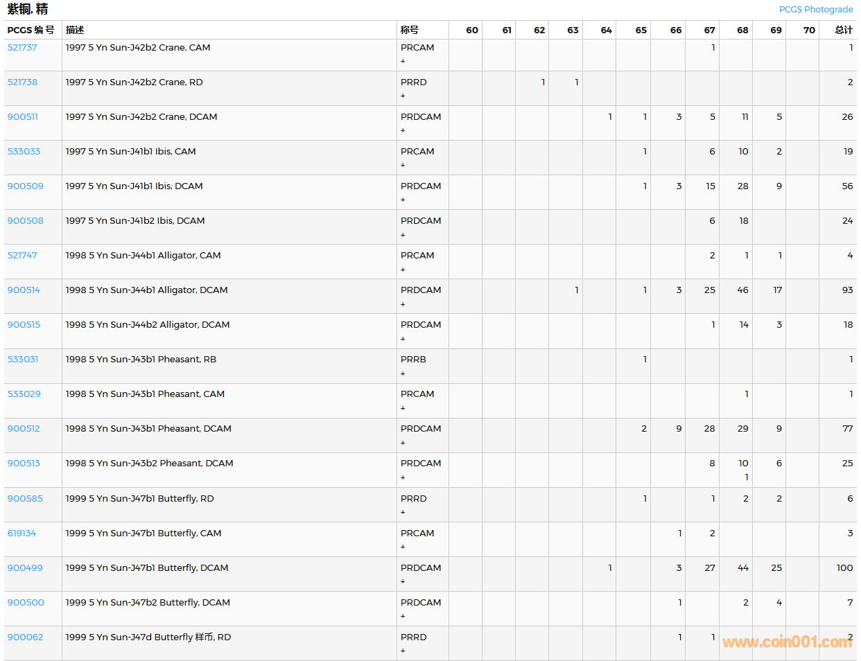Expand plus sign for 900511 PRDCAM row
The height and width of the screenshot is (661, 861).
pos(403,131)
